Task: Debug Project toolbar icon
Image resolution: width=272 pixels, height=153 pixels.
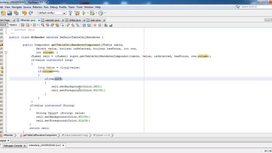Action: (x=92, y=13)
